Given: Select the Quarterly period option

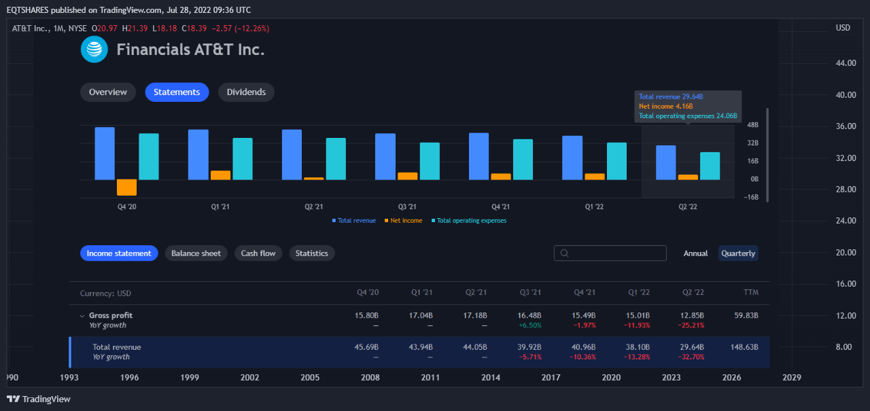Looking at the screenshot, I should click(738, 253).
